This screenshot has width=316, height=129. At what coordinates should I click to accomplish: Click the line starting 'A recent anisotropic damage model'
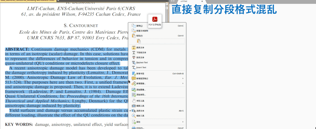(x=69, y=68)
